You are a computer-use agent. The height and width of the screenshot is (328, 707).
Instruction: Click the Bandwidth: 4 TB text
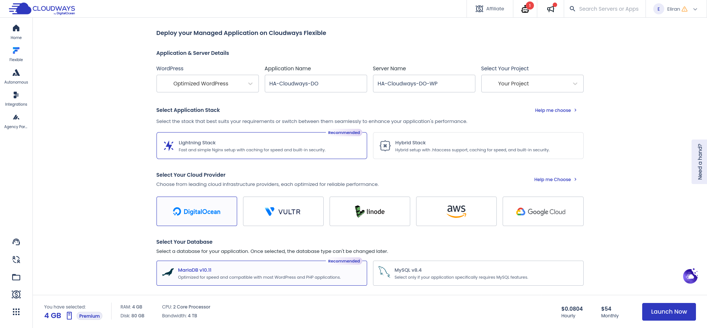click(x=180, y=316)
